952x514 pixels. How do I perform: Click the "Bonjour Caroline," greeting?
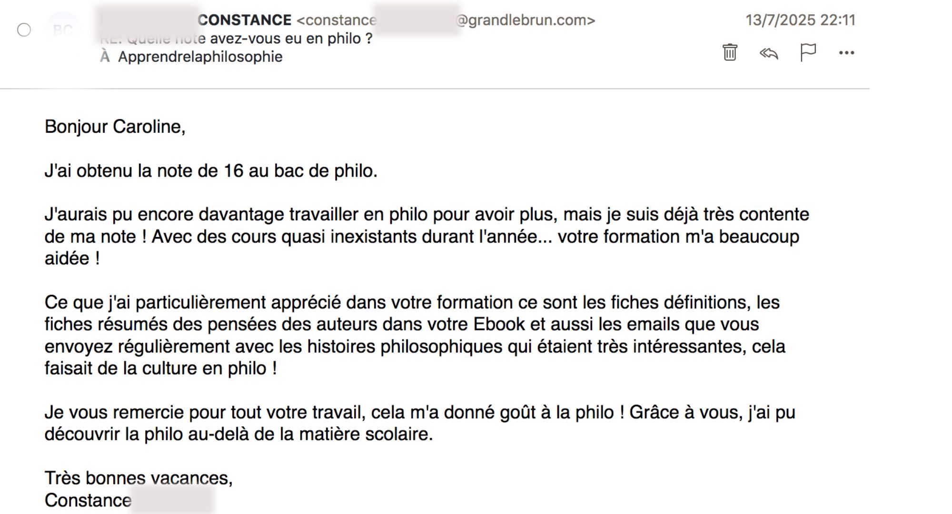(115, 127)
